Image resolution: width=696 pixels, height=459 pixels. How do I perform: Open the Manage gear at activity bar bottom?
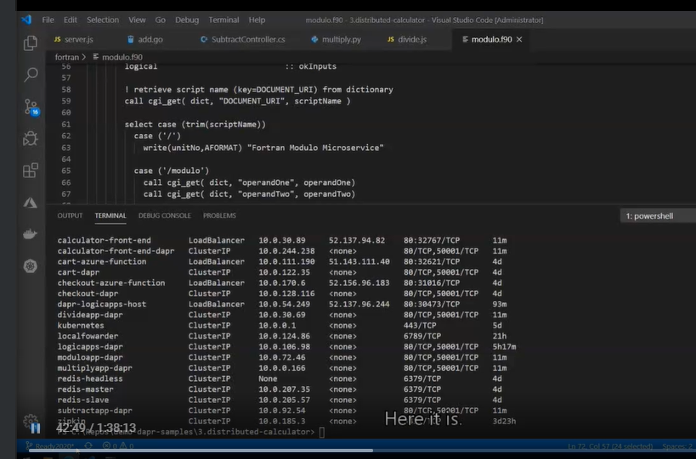tap(31, 420)
